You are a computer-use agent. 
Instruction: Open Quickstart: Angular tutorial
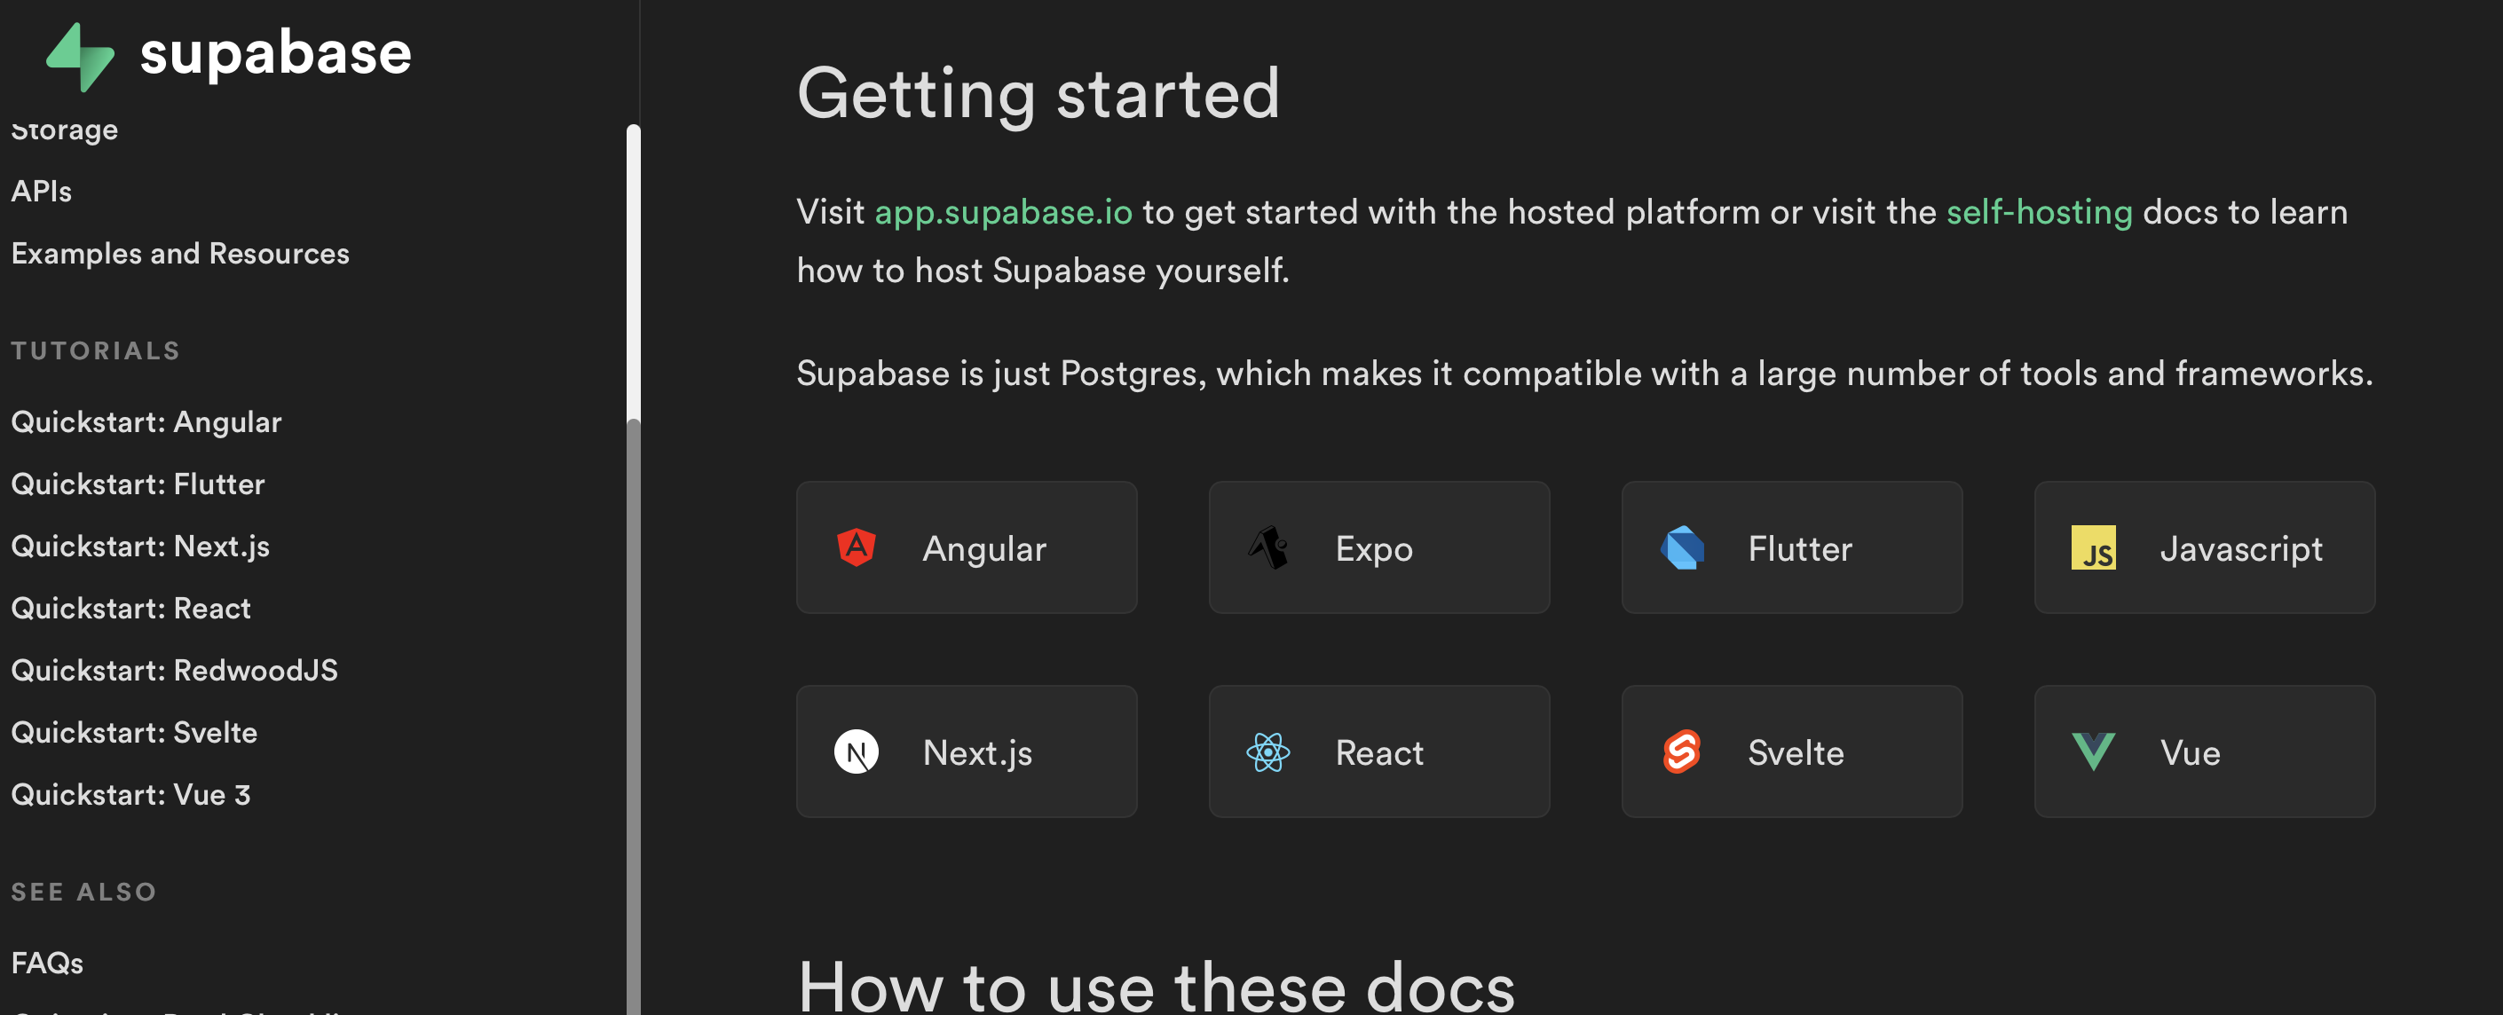click(x=146, y=421)
